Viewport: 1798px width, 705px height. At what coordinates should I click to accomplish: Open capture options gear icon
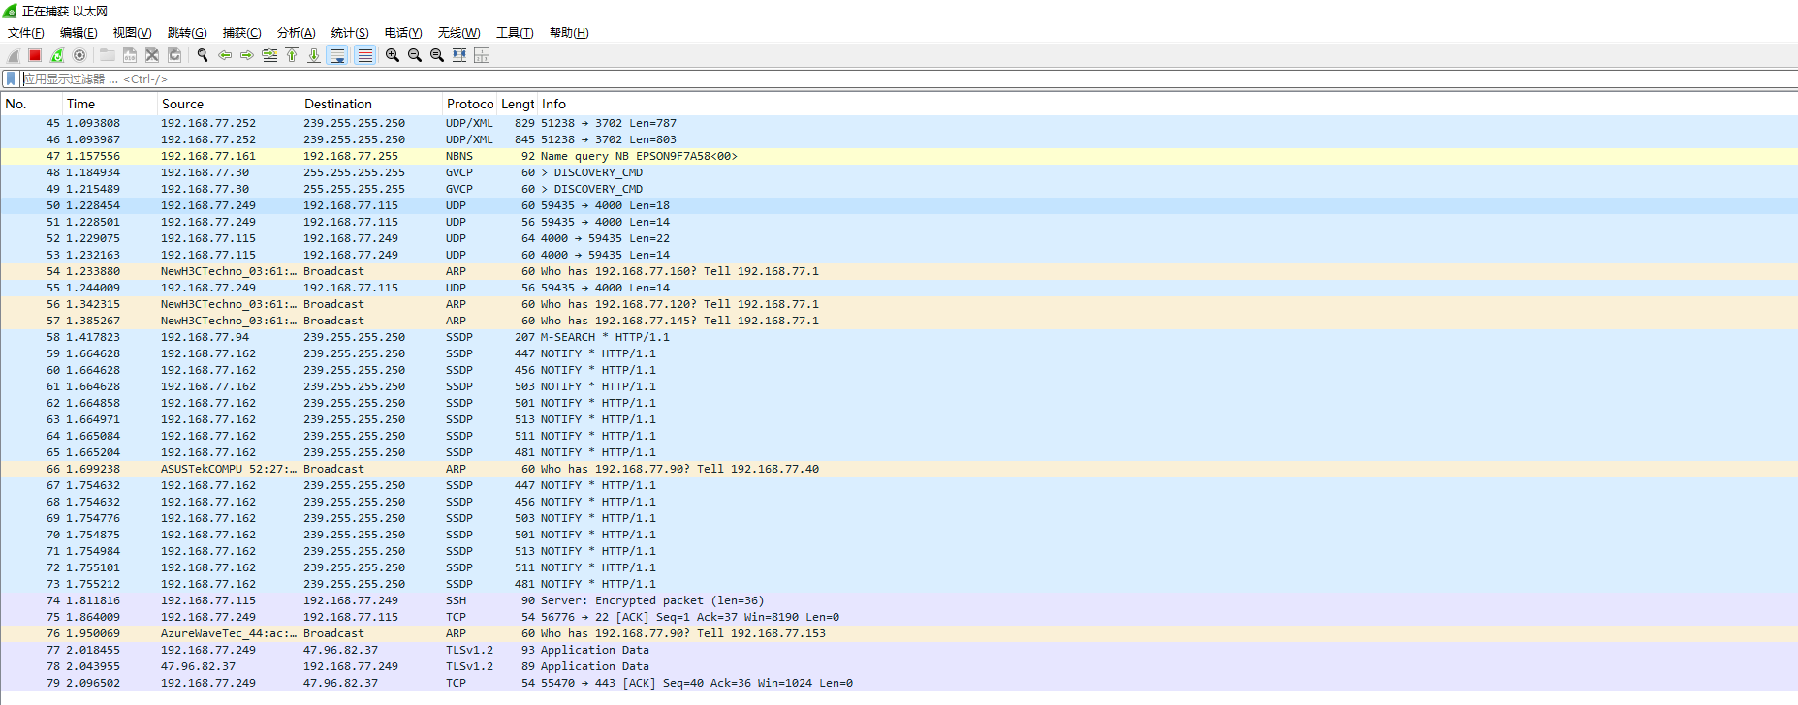click(x=79, y=55)
